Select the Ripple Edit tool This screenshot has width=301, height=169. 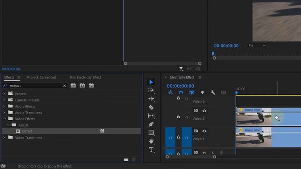point(151,99)
